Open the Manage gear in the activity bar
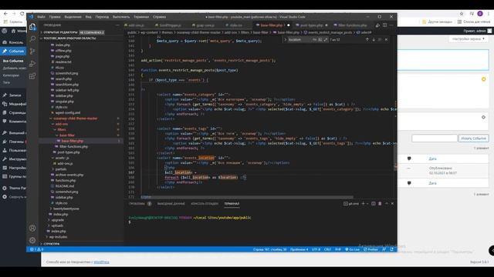The height and width of the screenshot is (277, 494). pyautogui.click(x=32, y=240)
